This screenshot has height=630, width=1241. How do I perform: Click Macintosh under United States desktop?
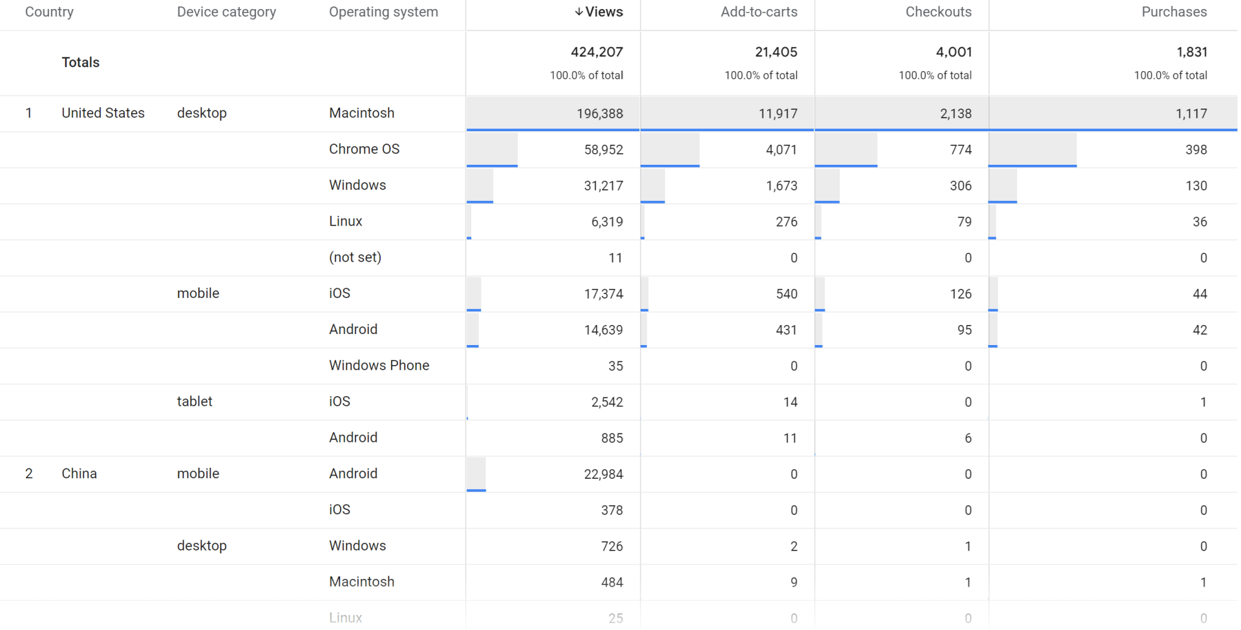pos(361,113)
